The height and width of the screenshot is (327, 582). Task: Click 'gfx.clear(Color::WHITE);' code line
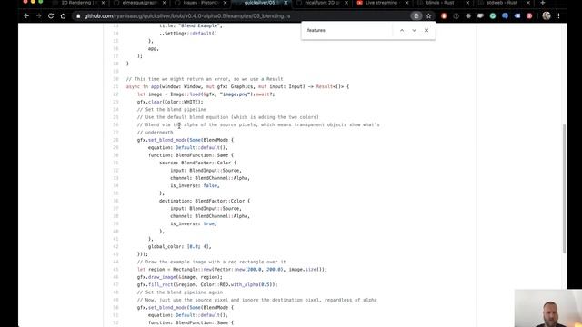(170, 102)
